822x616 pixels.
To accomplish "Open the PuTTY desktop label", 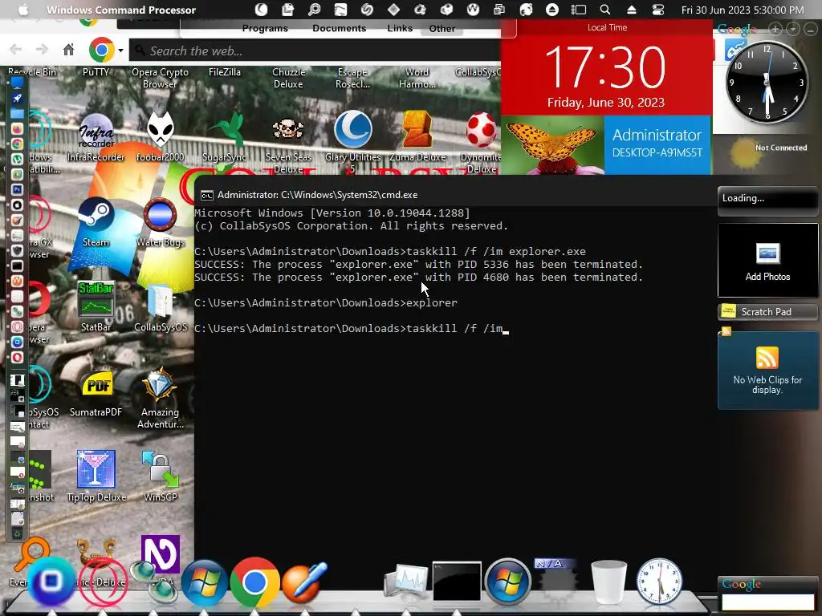I will (x=96, y=72).
